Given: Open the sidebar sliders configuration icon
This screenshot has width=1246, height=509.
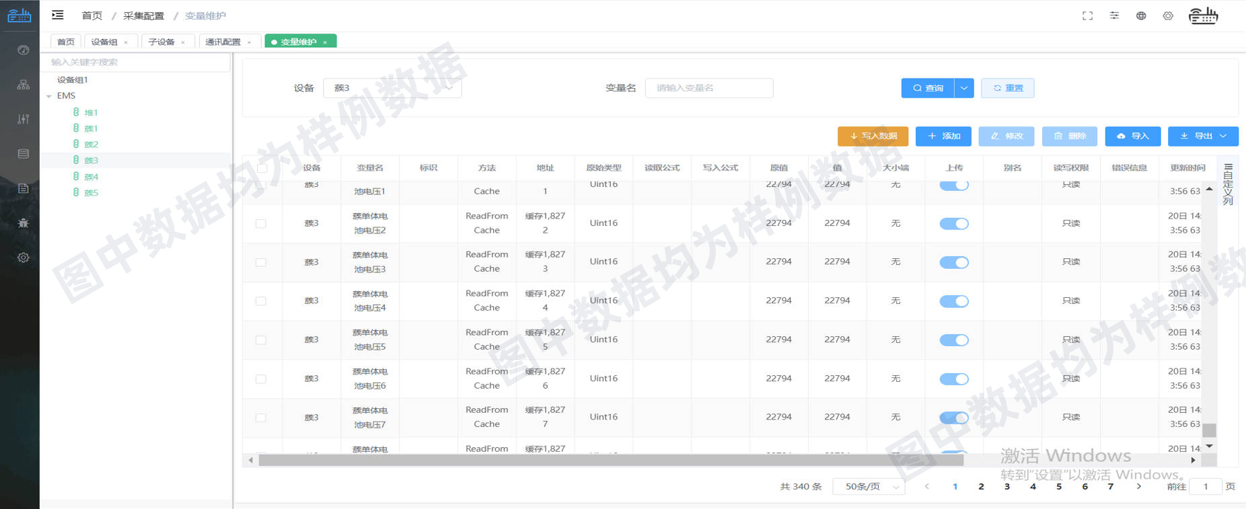Looking at the screenshot, I should 23,119.
